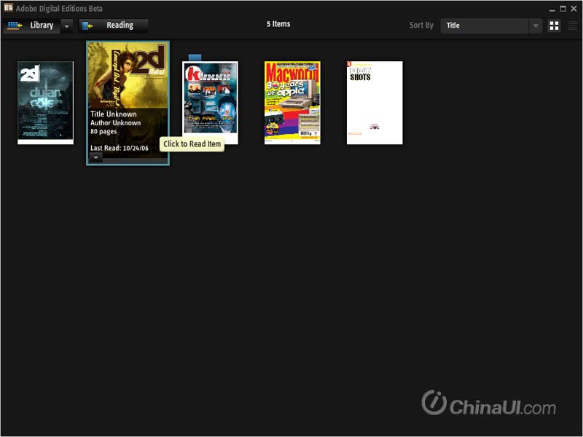The height and width of the screenshot is (437, 583).
Task: Click the '5 Items' count label
Action: tap(278, 24)
